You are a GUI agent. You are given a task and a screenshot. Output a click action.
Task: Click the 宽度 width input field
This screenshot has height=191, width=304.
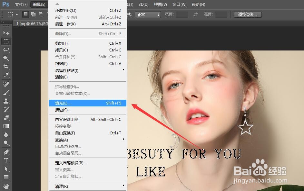(182, 14)
